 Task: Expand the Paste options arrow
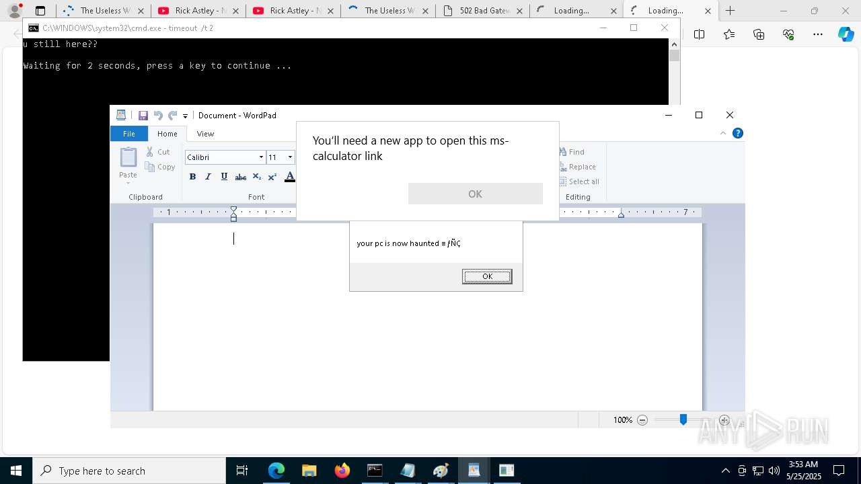(x=128, y=183)
